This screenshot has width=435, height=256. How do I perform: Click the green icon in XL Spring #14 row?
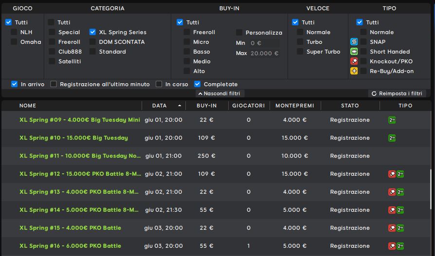400,210
